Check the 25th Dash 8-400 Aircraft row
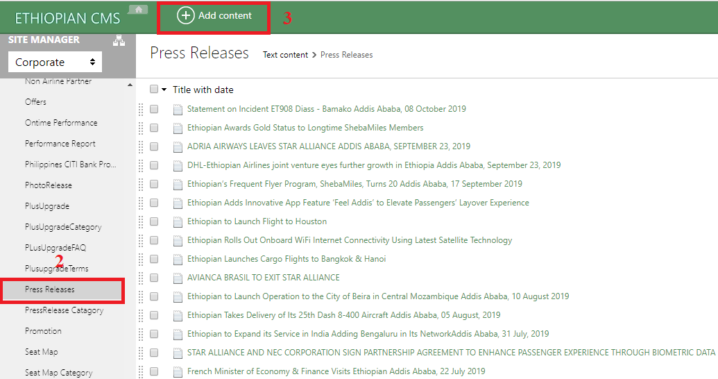The height and width of the screenshot is (379, 718). coord(154,316)
